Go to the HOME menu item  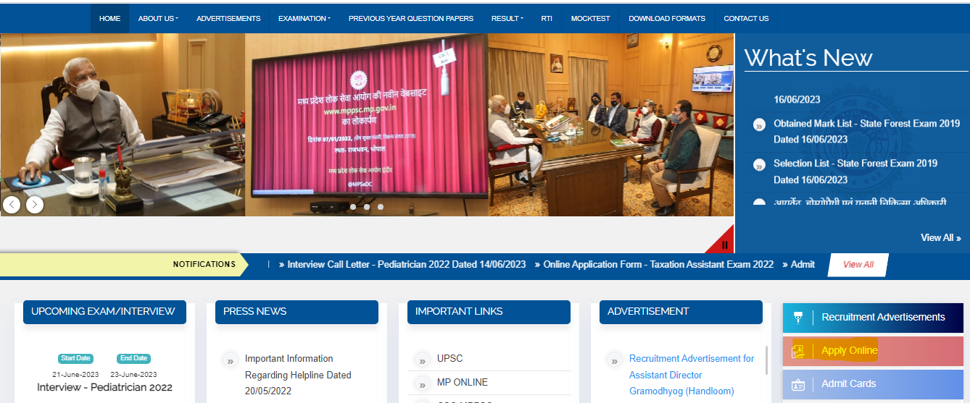coord(109,18)
